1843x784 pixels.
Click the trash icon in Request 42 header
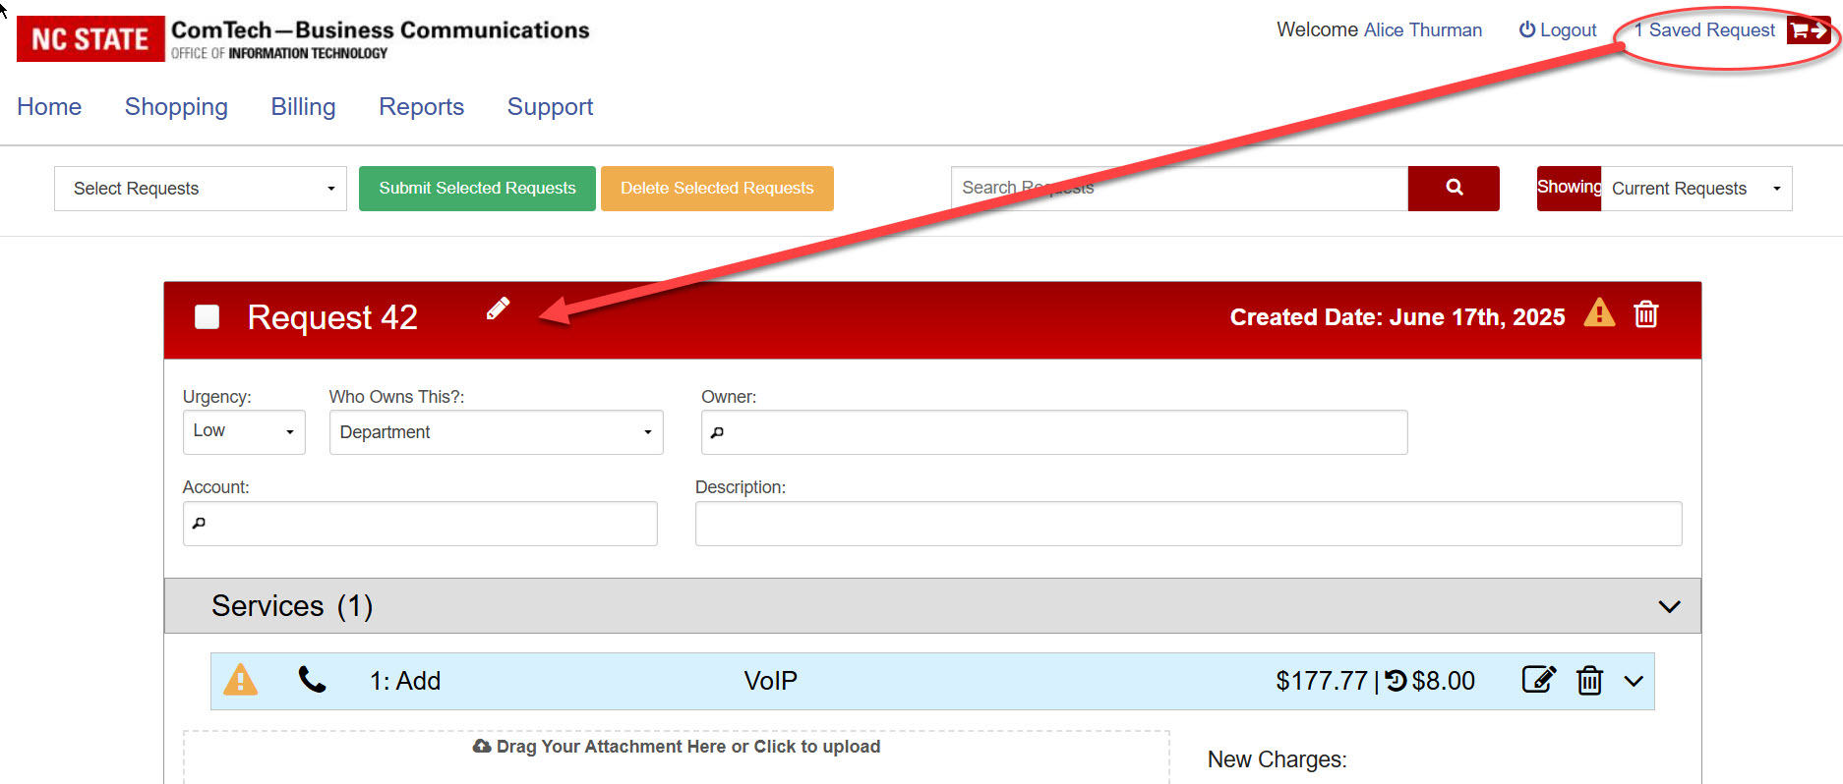[x=1645, y=314]
